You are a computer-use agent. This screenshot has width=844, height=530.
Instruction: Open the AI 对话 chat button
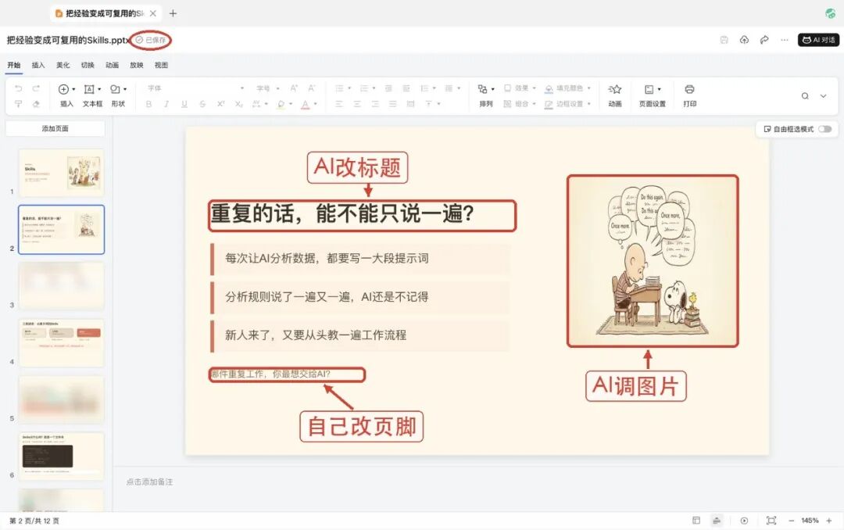tap(818, 40)
